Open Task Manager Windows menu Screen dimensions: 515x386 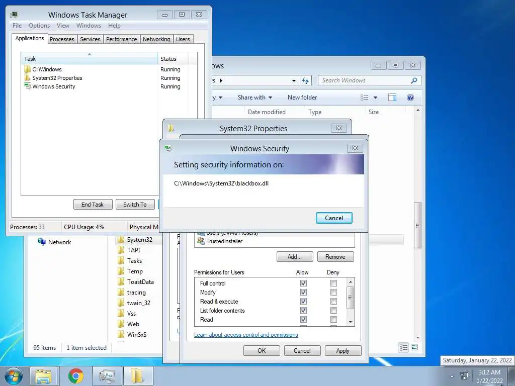pyautogui.click(x=89, y=25)
